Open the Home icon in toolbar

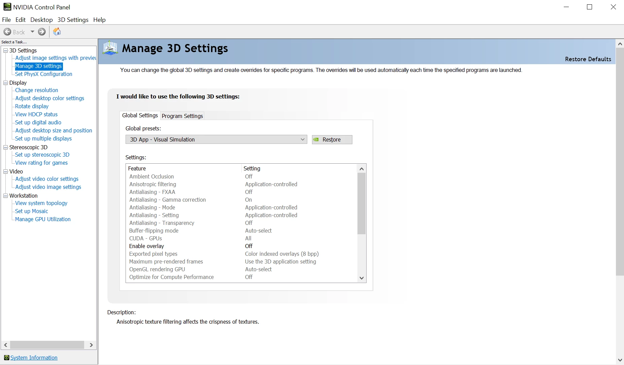(x=57, y=32)
